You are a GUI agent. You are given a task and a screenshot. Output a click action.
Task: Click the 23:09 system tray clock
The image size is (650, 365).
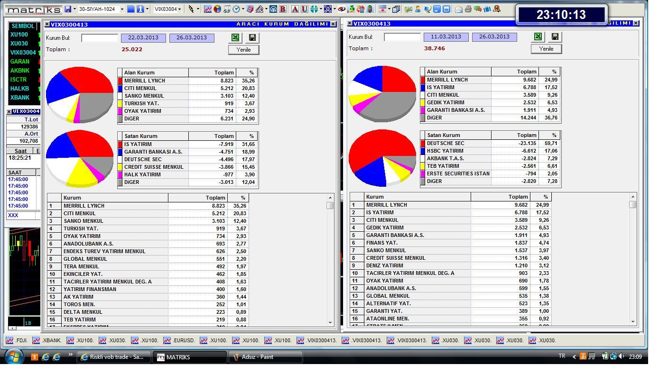pyautogui.click(x=635, y=356)
